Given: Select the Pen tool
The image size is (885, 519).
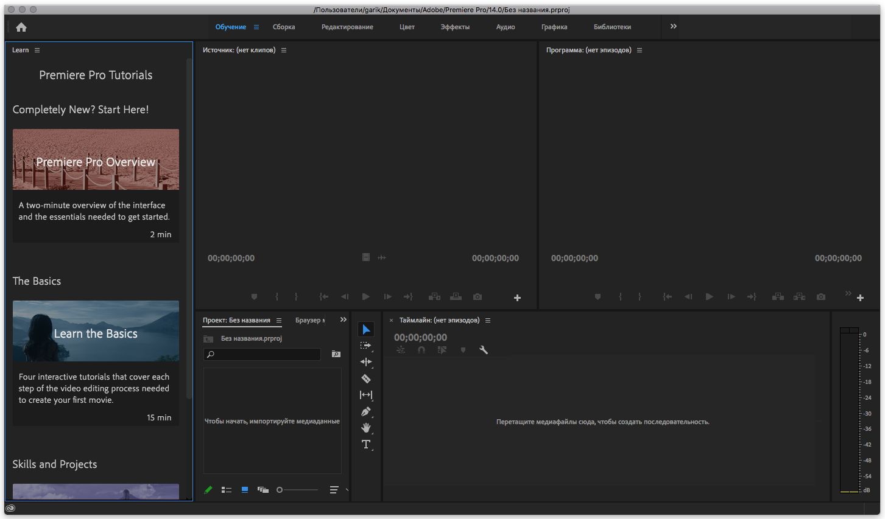Looking at the screenshot, I should pos(366,411).
